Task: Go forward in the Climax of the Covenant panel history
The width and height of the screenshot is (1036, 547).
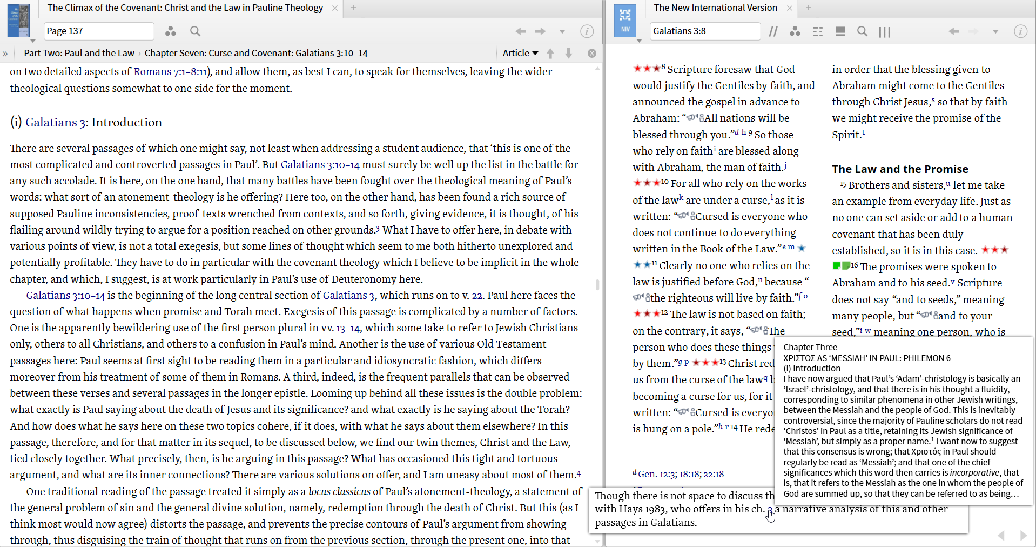Action: coord(540,31)
